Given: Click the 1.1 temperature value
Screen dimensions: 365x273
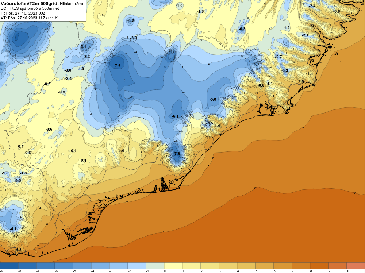Looking at the screenshot, I should click(x=310, y=74).
